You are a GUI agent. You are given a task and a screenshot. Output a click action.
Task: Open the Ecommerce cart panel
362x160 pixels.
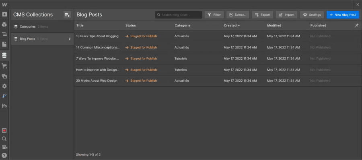point(4,66)
